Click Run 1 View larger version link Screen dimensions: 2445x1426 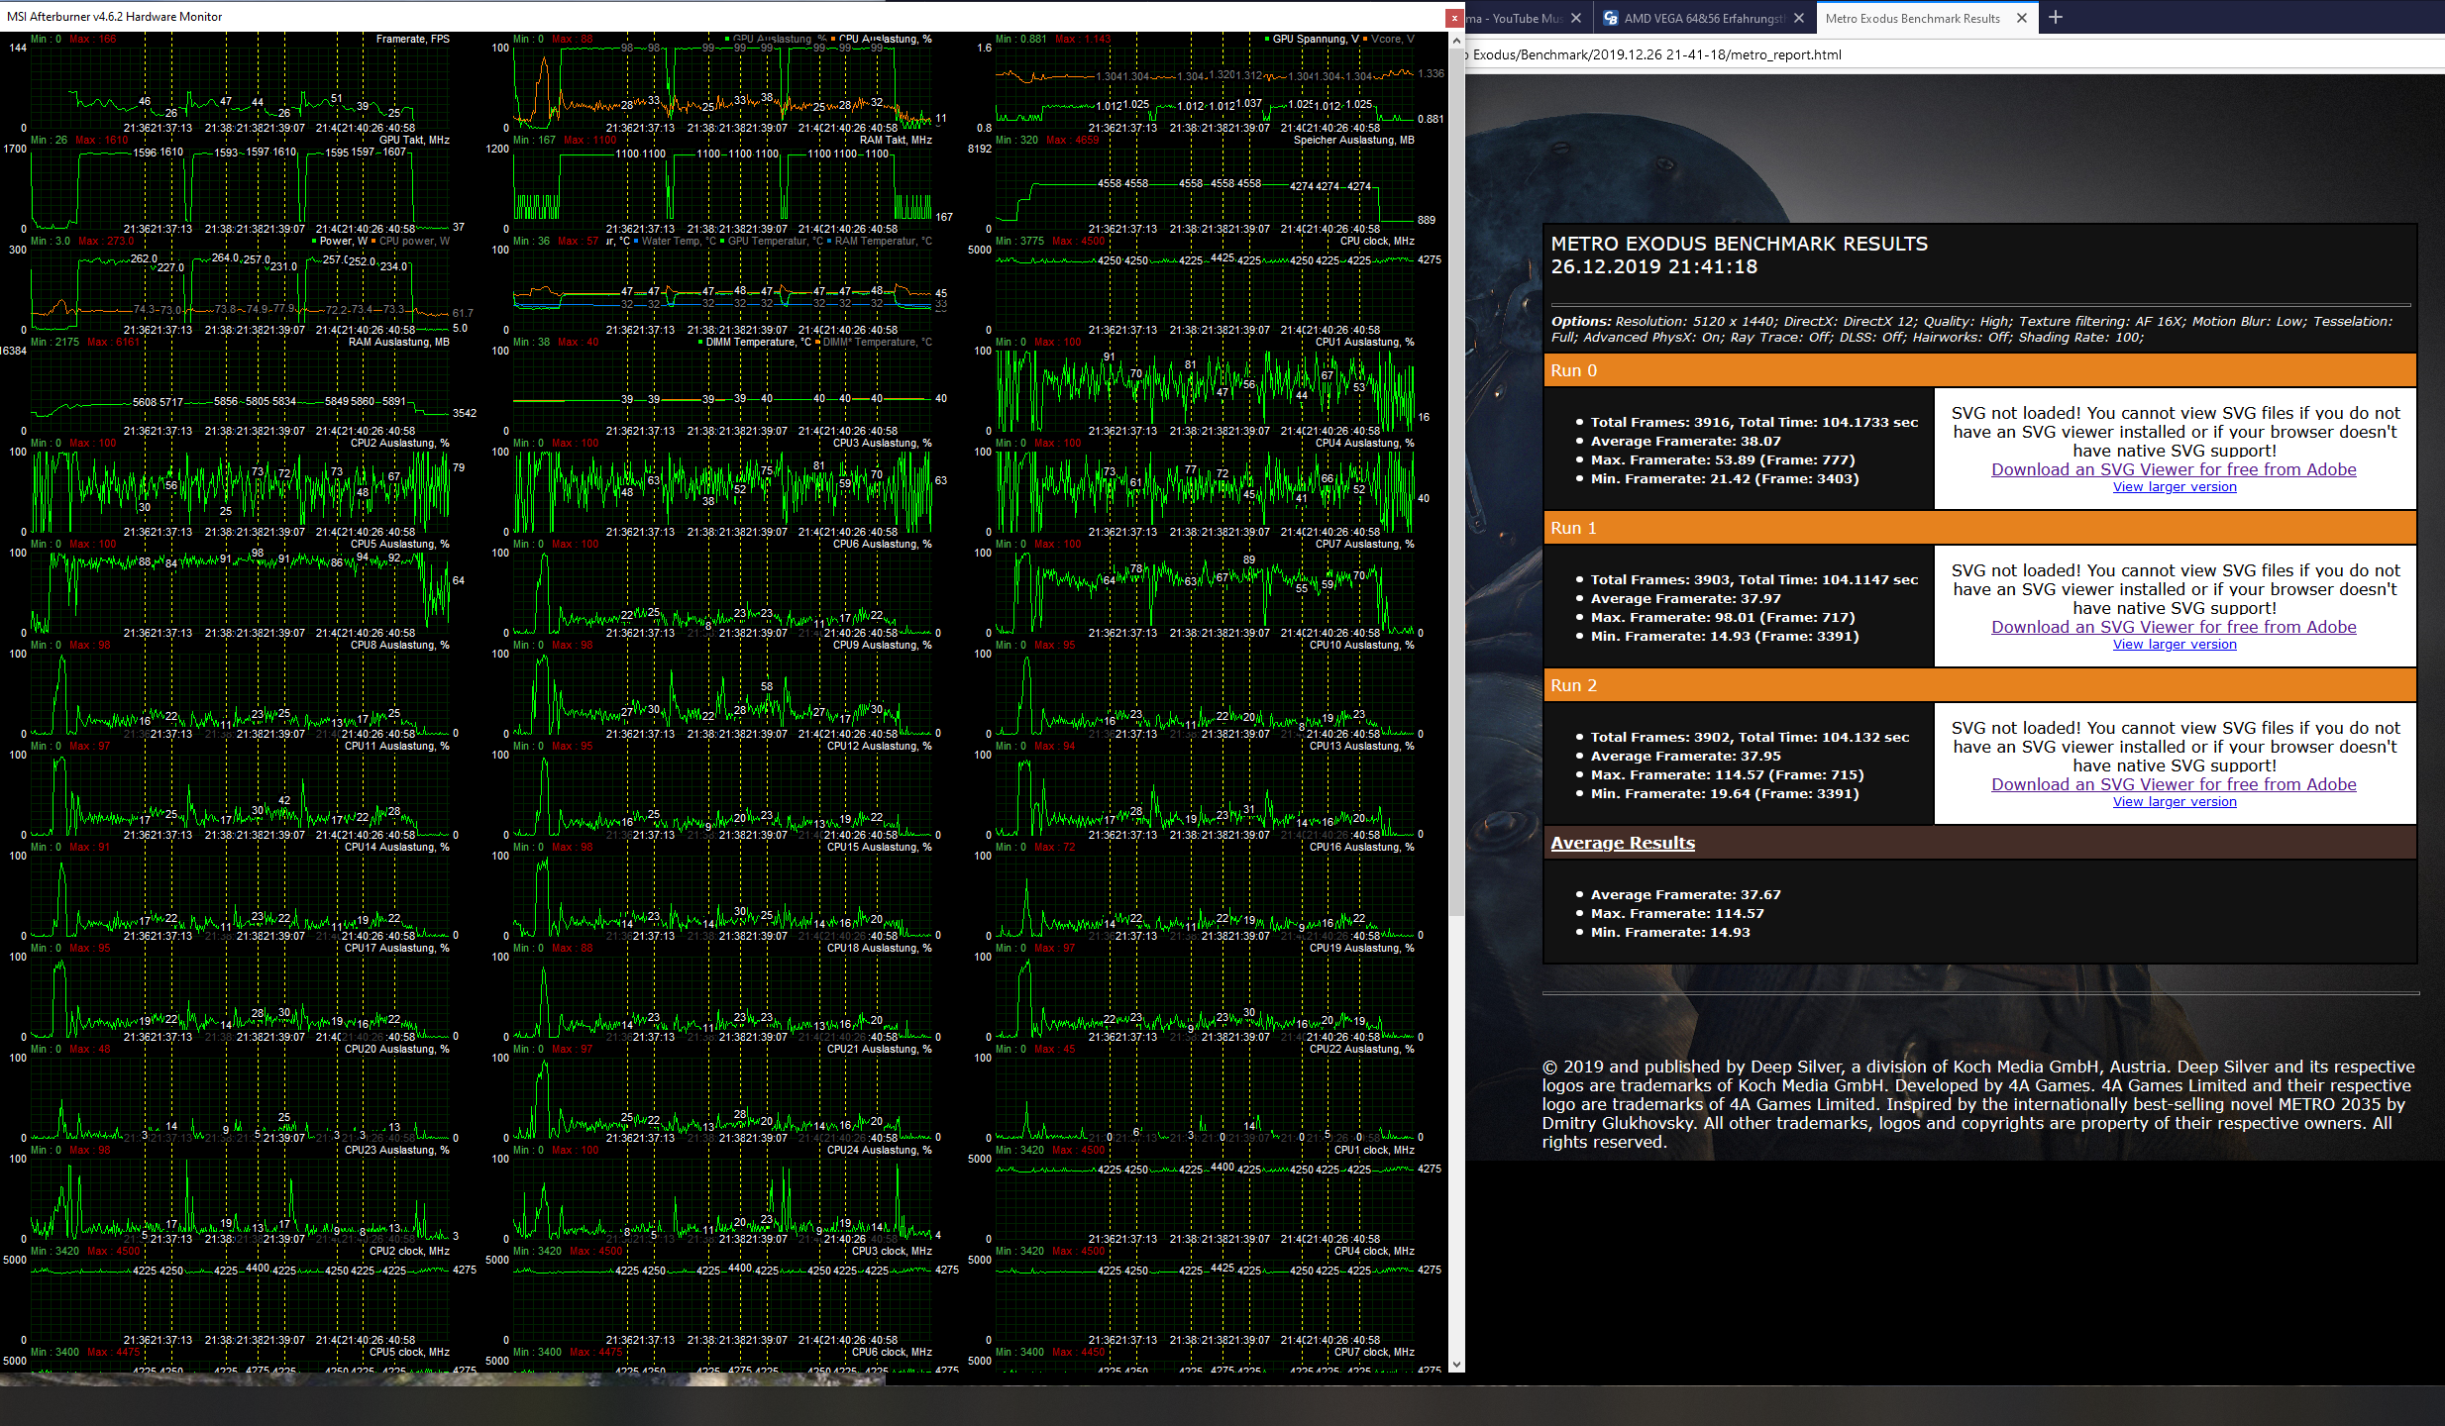[2175, 645]
